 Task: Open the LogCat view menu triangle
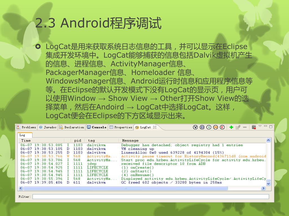260,126
